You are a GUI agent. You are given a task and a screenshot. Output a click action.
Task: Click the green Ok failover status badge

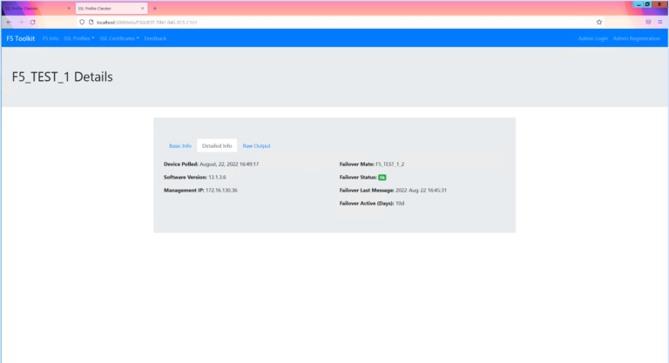pos(382,177)
